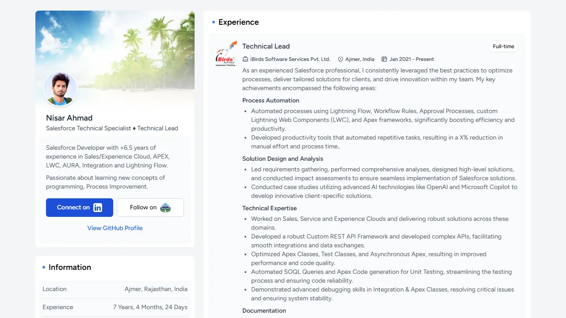Click the Trailhead icon in Follow button

[165, 207]
